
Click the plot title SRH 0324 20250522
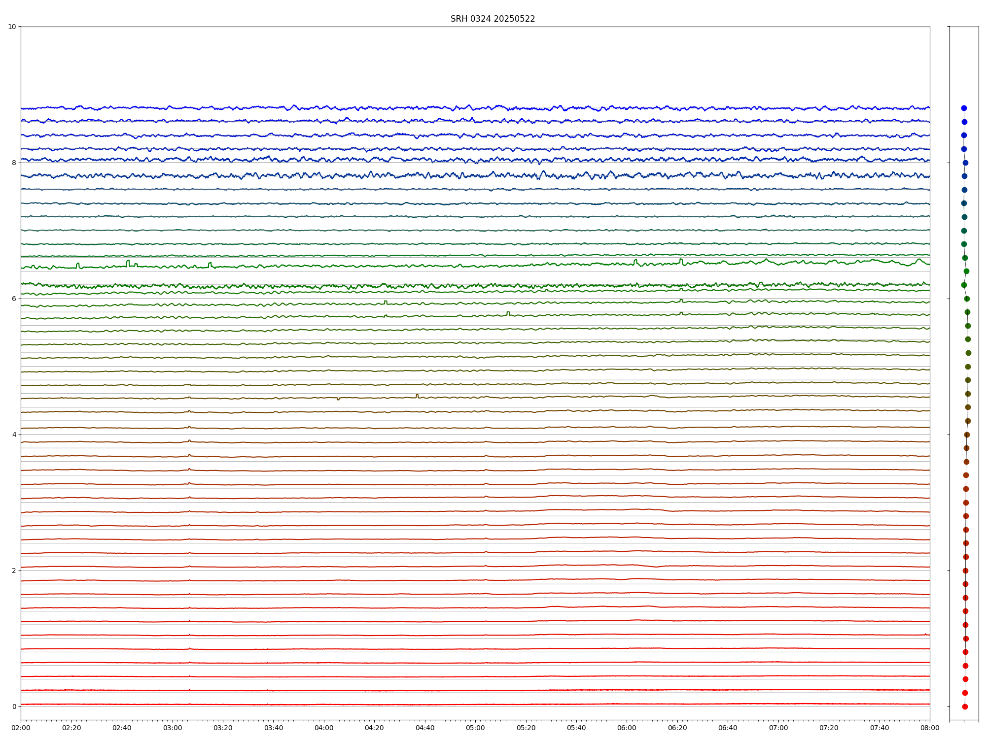pos(493,19)
